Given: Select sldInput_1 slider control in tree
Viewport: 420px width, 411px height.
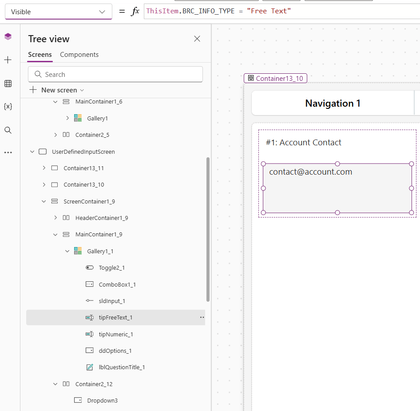Looking at the screenshot, I should click(111, 301).
